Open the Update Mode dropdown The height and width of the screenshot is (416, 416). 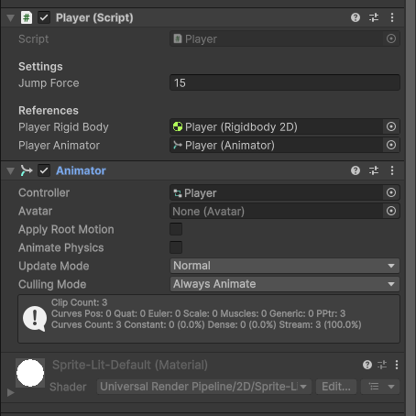click(x=285, y=266)
